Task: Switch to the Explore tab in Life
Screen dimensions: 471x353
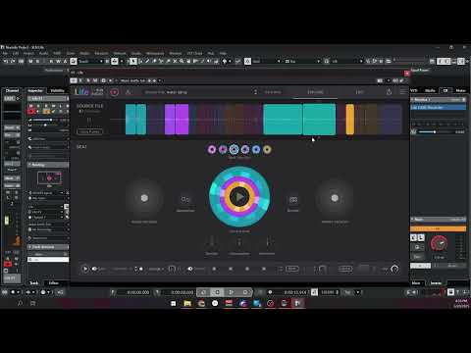Action: (x=315, y=92)
